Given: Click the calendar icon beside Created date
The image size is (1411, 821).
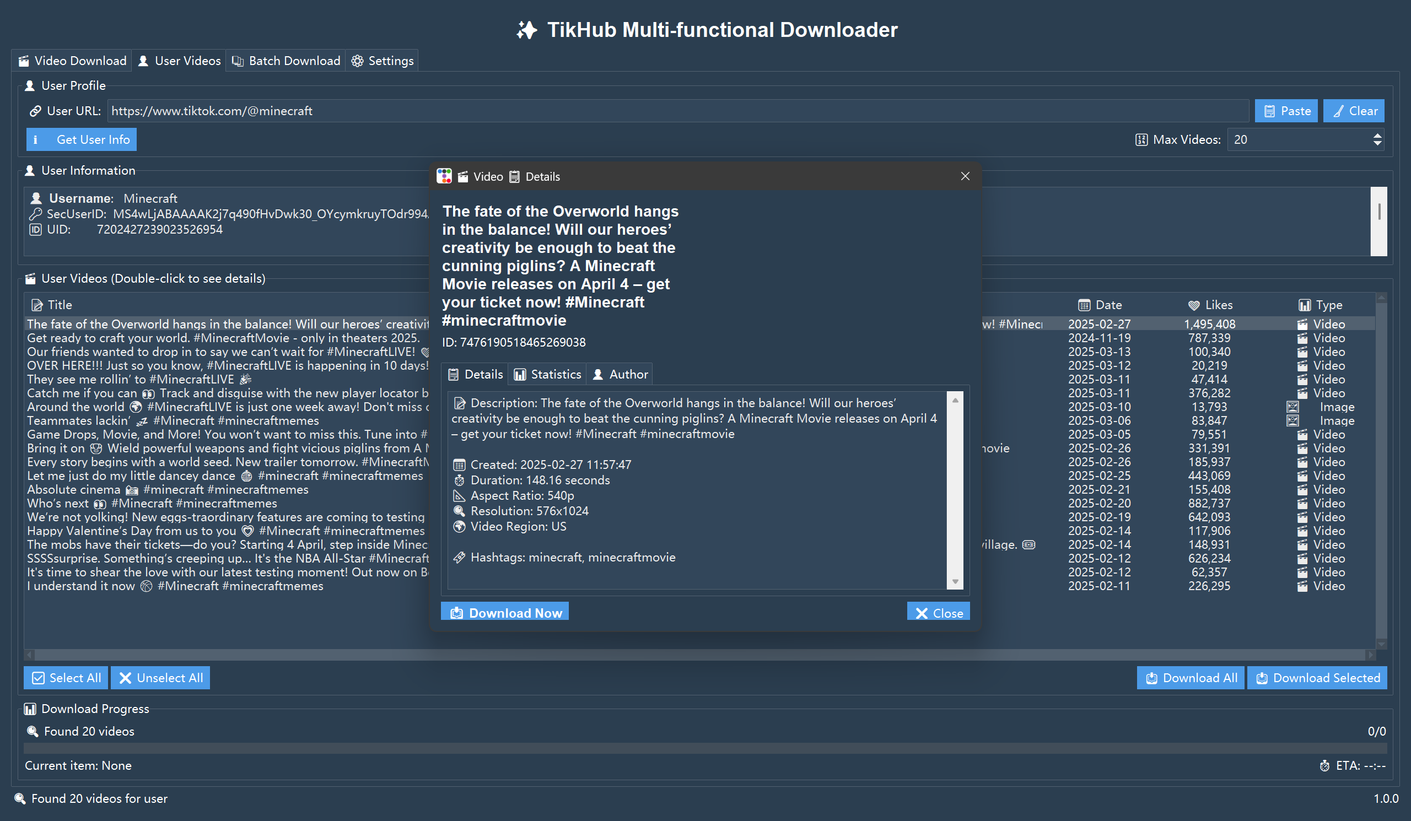Looking at the screenshot, I should [x=459, y=464].
